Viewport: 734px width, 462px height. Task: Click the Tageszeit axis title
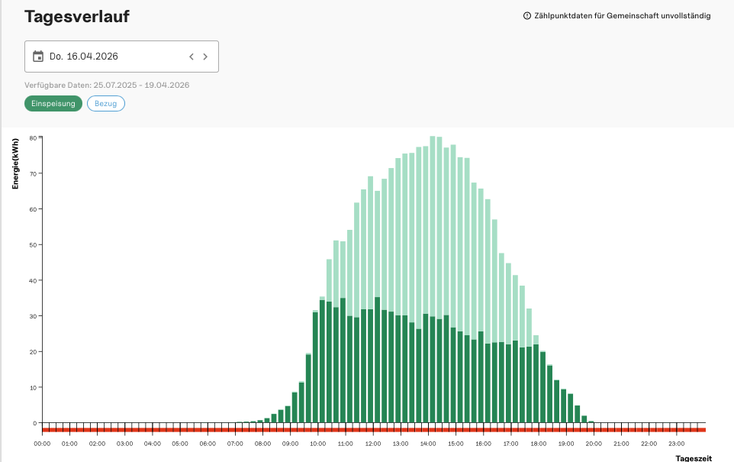click(x=694, y=458)
